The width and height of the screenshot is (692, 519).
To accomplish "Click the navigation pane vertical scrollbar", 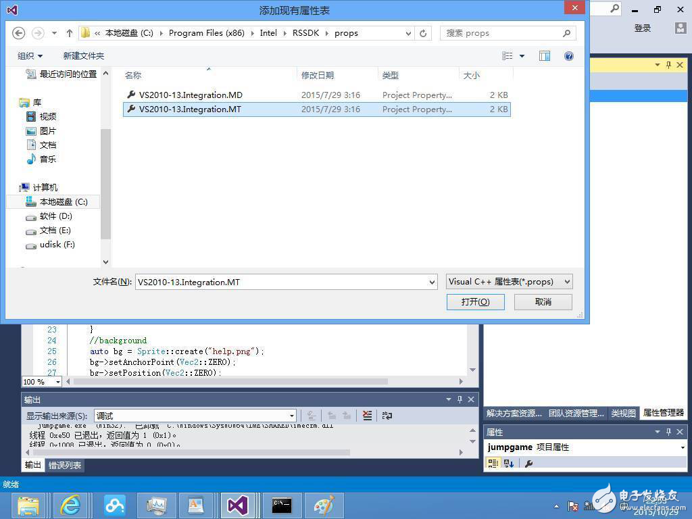I will [x=105, y=182].
